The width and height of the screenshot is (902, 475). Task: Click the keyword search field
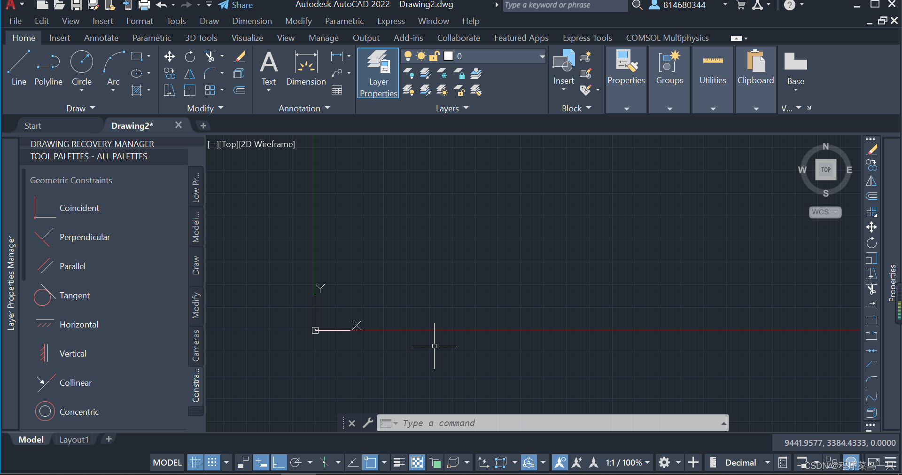(565, 5)
